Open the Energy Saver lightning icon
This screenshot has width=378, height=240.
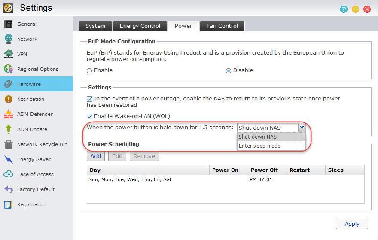tap(9, 159)
